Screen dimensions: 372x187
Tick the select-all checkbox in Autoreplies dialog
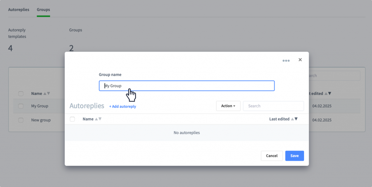(x=72, y=119)
